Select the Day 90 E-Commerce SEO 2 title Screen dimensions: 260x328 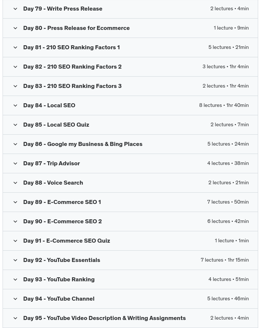[62, 221]
